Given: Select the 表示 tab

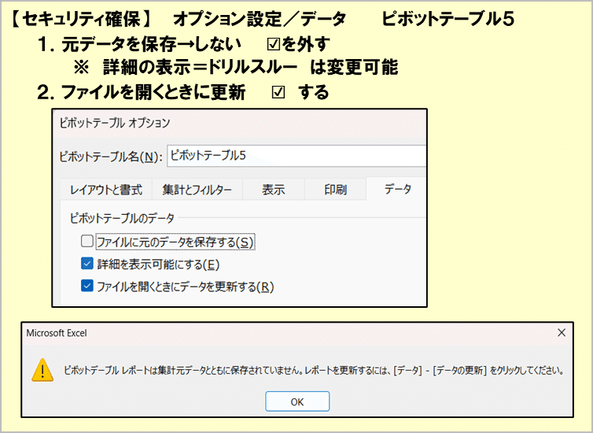Looking at the screenshot, I should tap(274, 189).
